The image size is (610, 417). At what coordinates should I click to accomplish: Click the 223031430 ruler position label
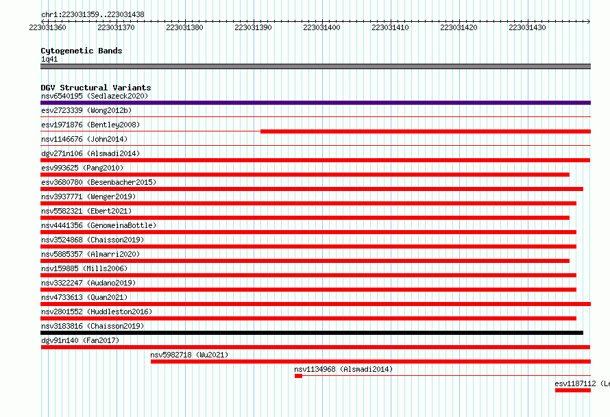pos(527,27)
